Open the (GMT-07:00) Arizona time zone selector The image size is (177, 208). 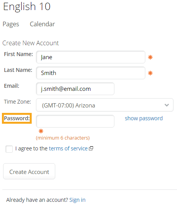105,105
